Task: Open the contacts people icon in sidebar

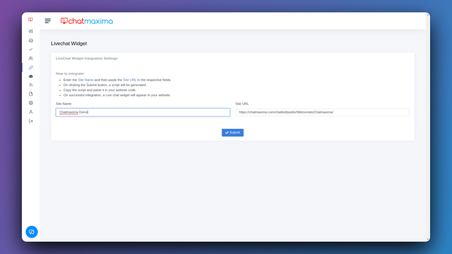Action: (31, 59)
